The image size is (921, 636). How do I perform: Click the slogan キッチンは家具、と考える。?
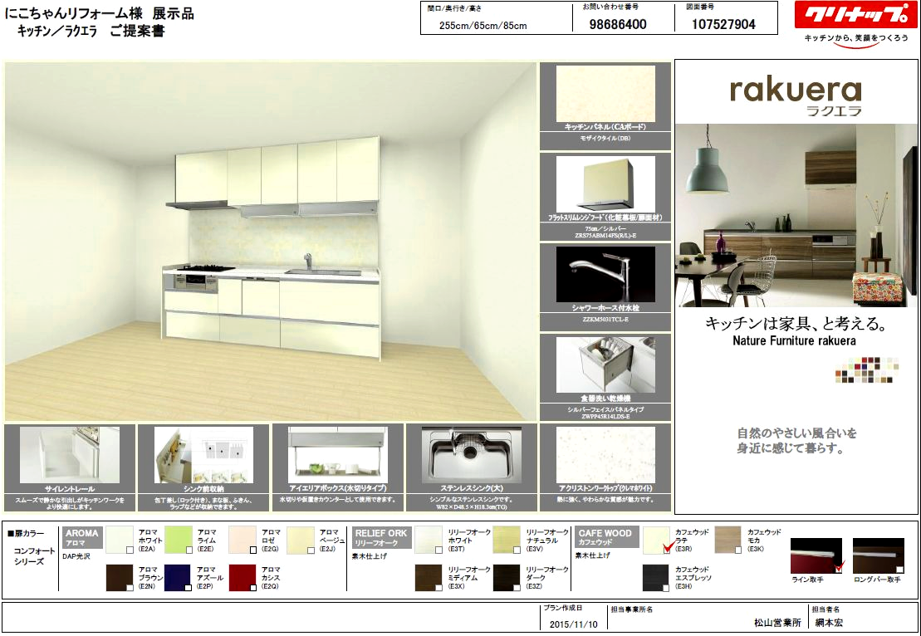pos(796,324)
